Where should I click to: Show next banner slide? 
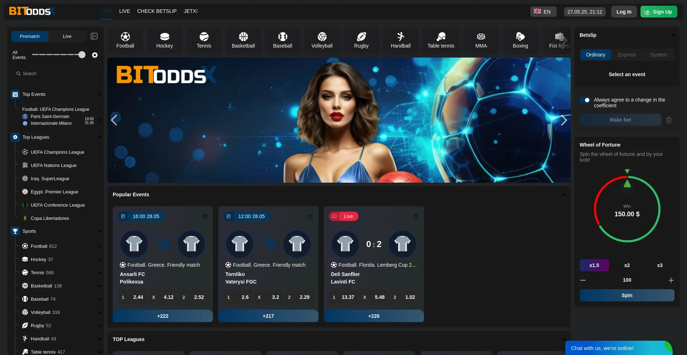pos(564,120)
